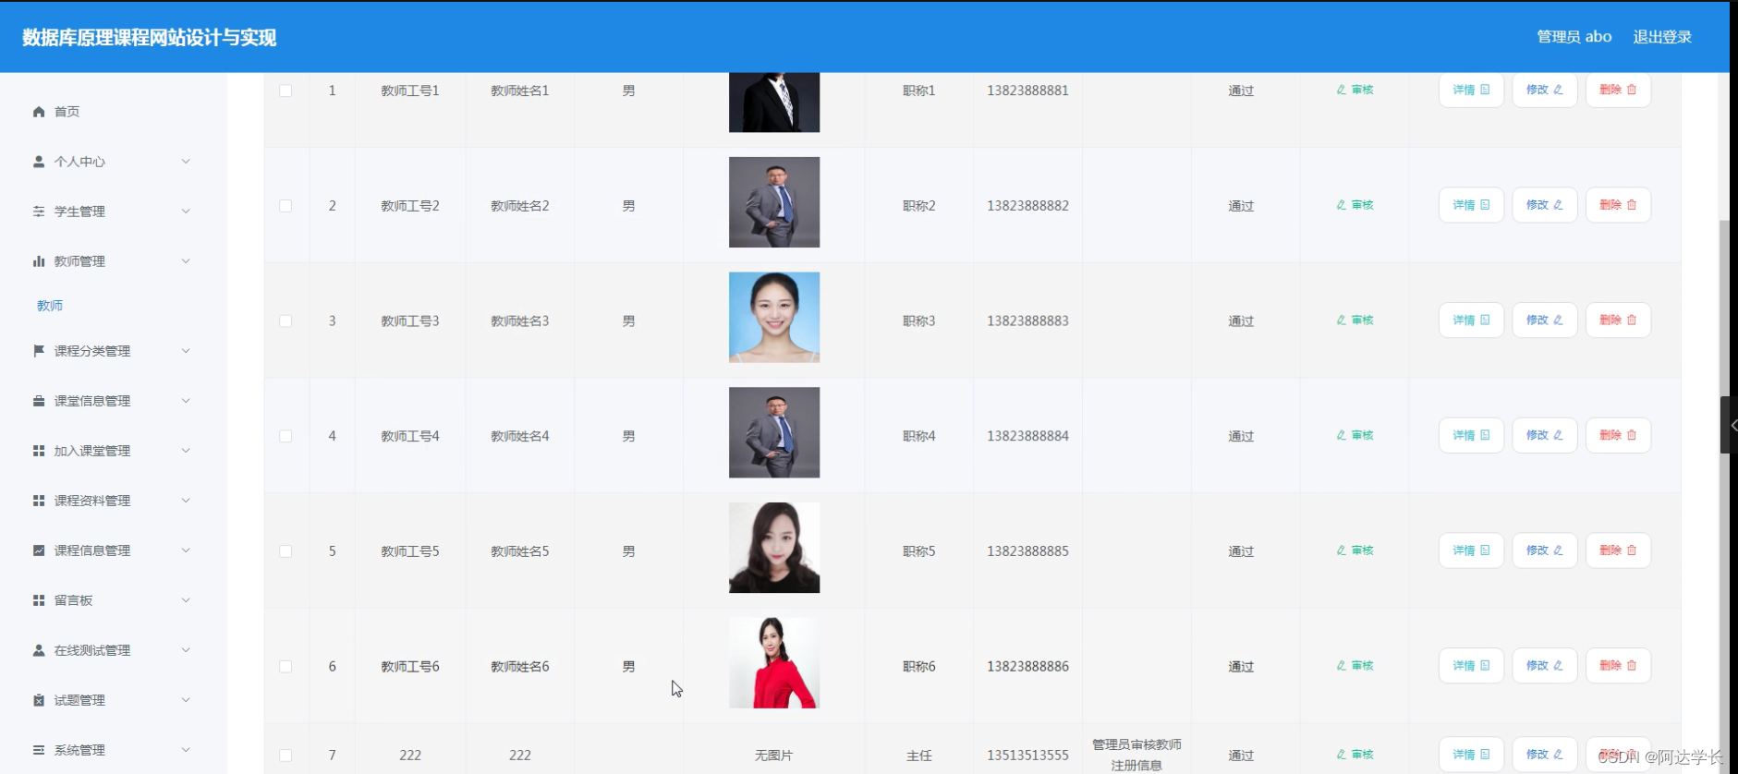This screenshot has width=1738, height=774.
Task: Click the home icon beside 首页
Action: (39, 112)
